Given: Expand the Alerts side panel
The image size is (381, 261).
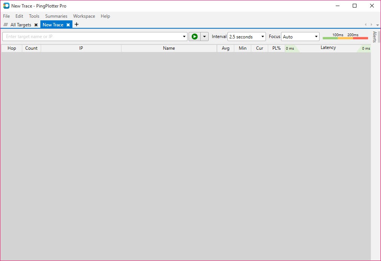Looking at the screenshot, I should click(x=375, y=37).
